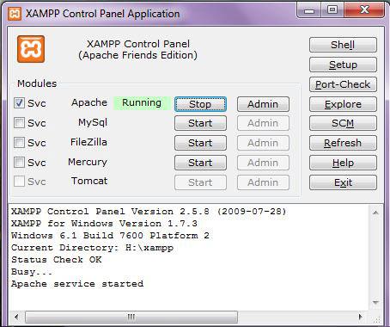Refresh the module status
390x327 pixels.
point(343,143)
